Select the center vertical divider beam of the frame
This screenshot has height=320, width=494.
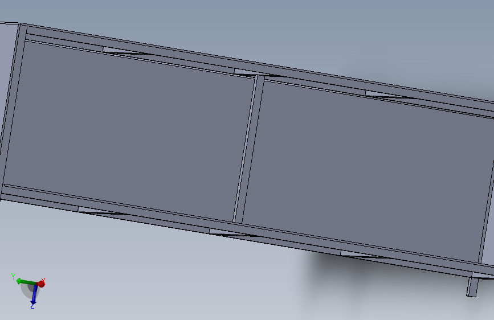pos(249,150)
